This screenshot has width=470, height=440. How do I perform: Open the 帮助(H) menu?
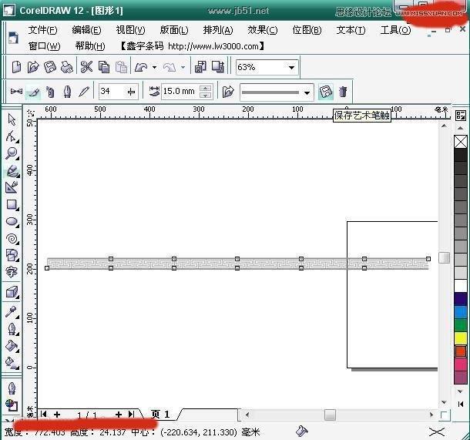tap(90, 46)
